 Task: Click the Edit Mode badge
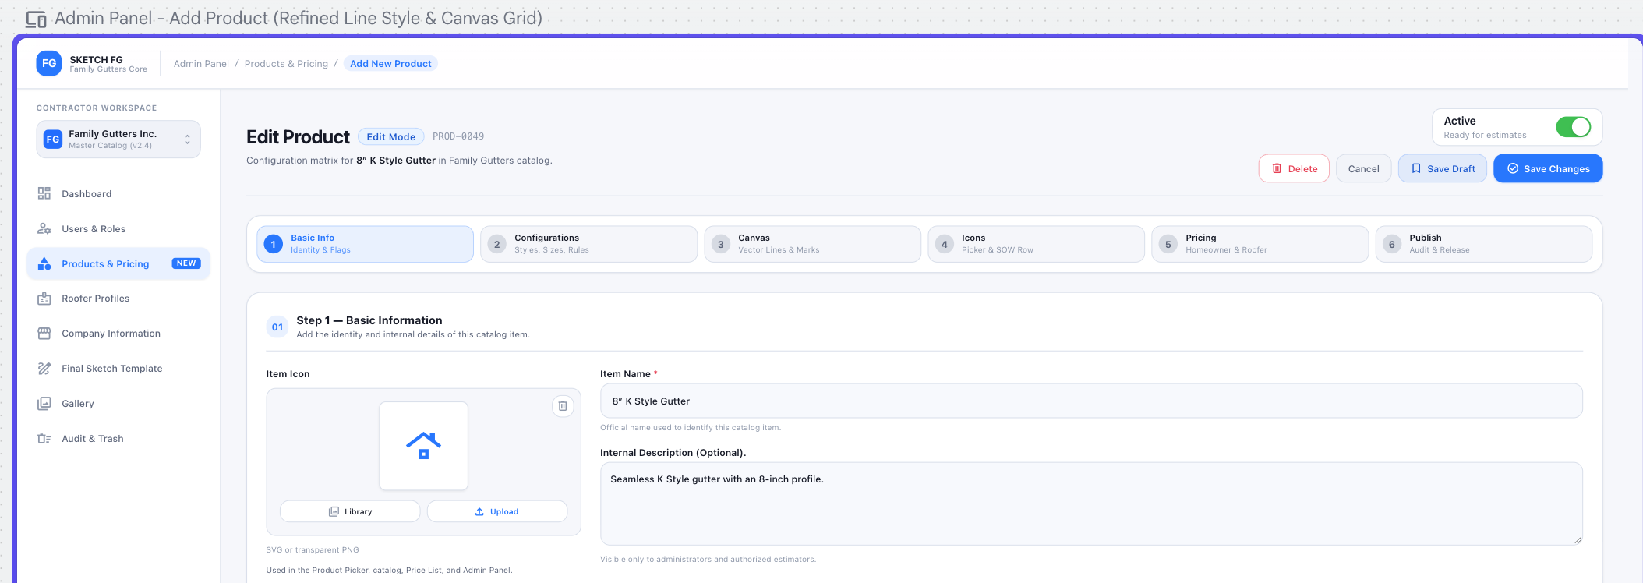[x=390, y=136]
